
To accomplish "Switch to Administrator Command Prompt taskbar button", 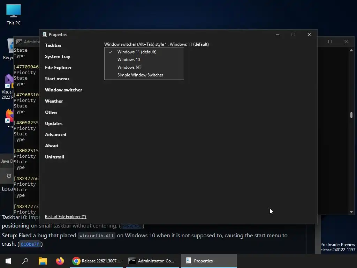I will click(x=153, y=261).
